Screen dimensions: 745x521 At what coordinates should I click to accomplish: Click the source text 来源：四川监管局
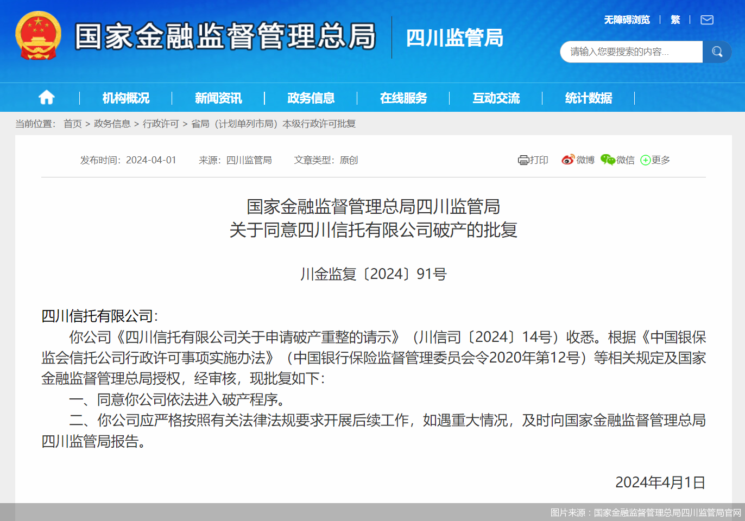tap(235, 160)
